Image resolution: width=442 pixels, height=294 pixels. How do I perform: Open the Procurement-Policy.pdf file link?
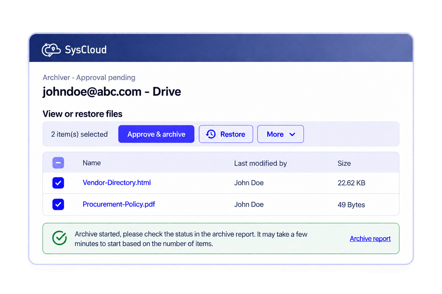(119, 204)
